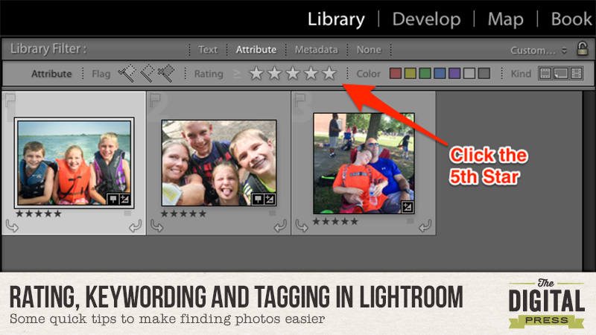Click the fifth star in Rating filter

[x=329, y=73]
